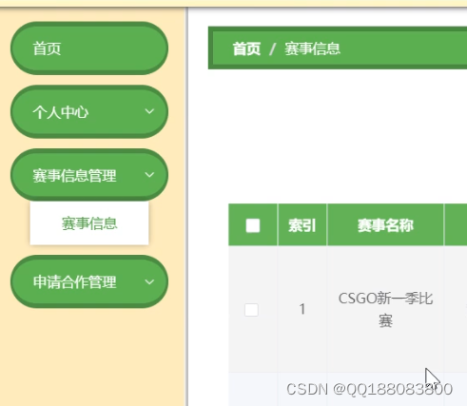Click the 申请合作管理 menu label
This screenshot has width=467, height=406.
click(x=74, y=282)
